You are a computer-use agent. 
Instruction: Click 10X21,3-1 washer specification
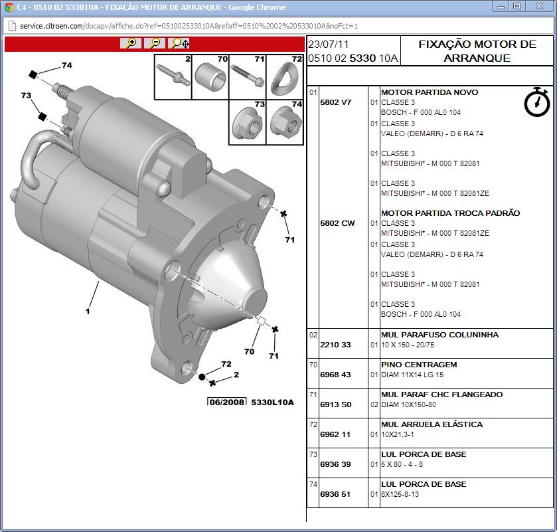click(x=398, y=434)
